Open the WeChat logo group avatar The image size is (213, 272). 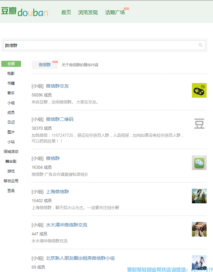click(199, 162)
